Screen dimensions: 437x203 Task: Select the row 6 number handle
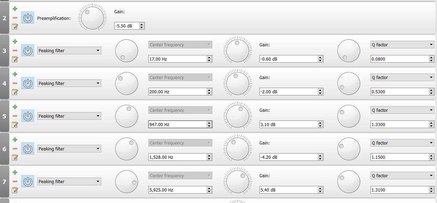tap(5, 149)
